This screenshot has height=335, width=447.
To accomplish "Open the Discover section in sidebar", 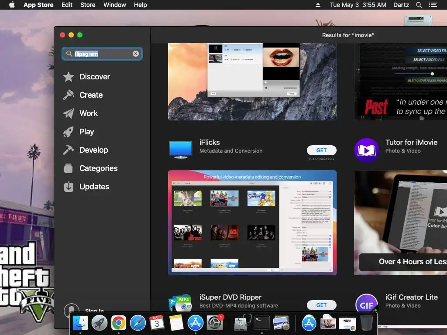I will (87, 77).
